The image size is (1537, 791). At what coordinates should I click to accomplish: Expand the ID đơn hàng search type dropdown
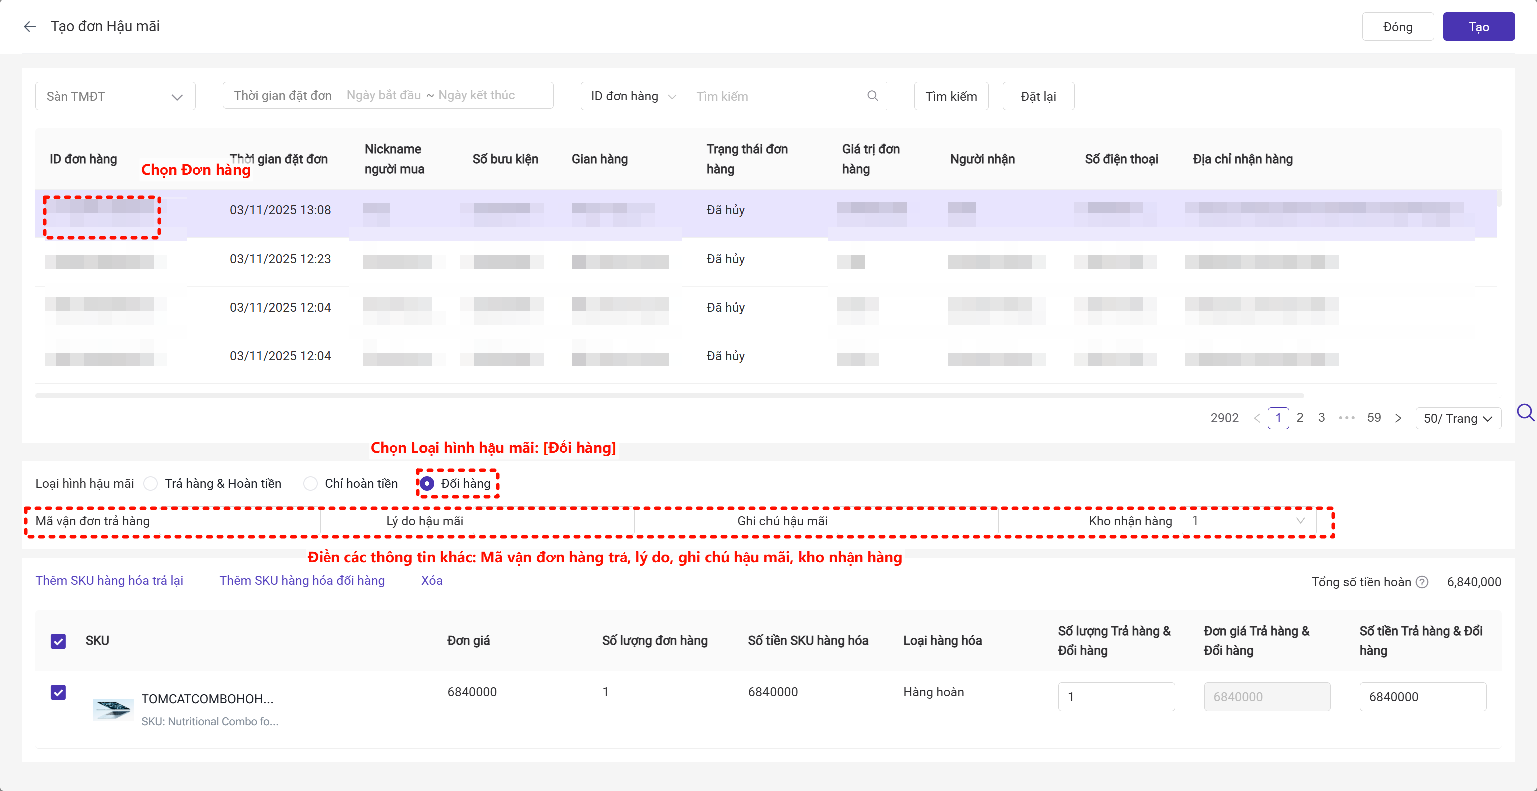(x=633, y=96)
